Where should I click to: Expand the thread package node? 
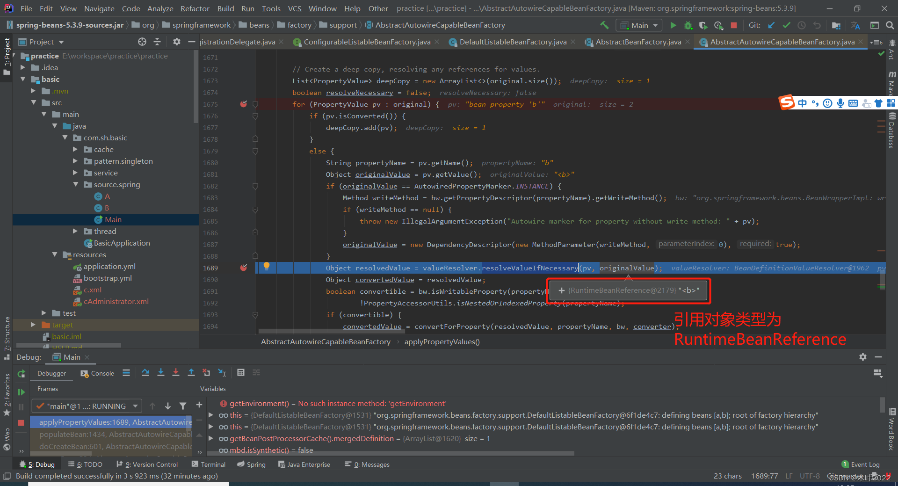coord(75,231)
